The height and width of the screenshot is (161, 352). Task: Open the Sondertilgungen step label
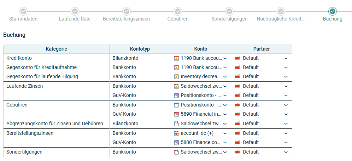tap(229, 19)
